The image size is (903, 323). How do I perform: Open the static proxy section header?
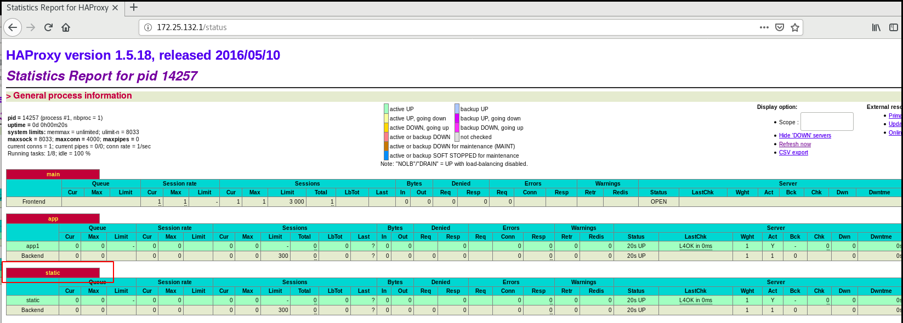point(53,273)
